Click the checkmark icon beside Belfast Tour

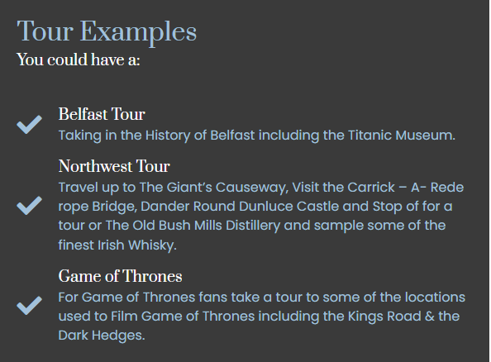(x=29, y=124)
